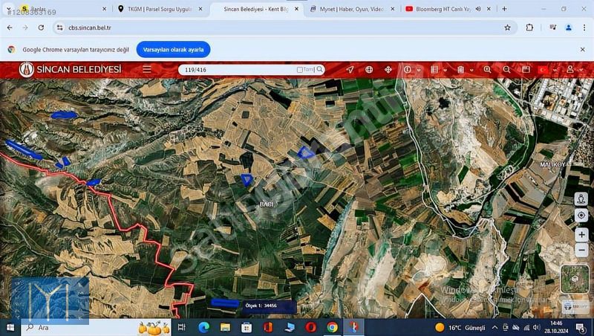Switch to TKGM Parsel Sorgu tab

tap(158, 9)
